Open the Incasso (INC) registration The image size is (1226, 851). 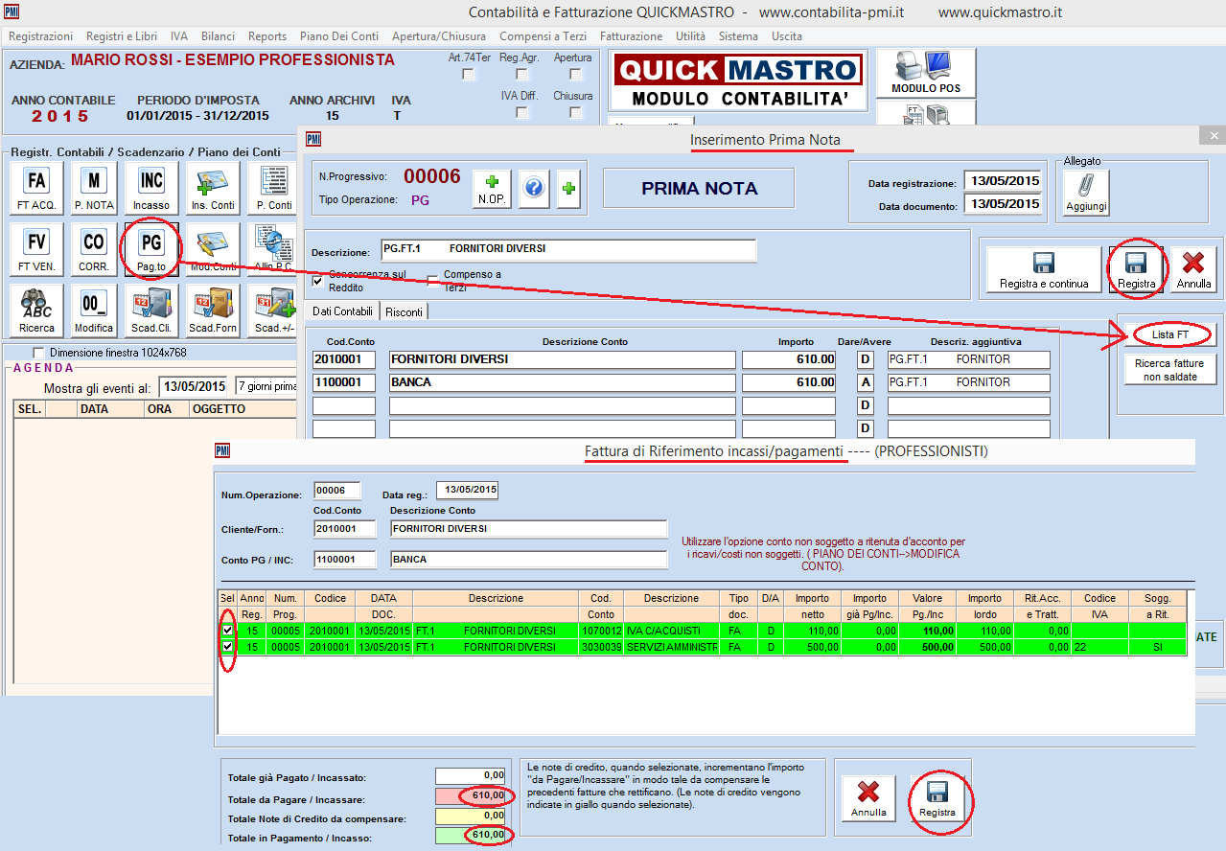coord(151,187)
